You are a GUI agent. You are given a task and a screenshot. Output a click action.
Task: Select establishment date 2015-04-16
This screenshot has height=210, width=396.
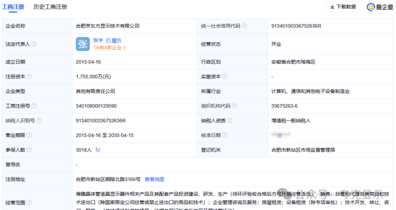tap(89, 62)
